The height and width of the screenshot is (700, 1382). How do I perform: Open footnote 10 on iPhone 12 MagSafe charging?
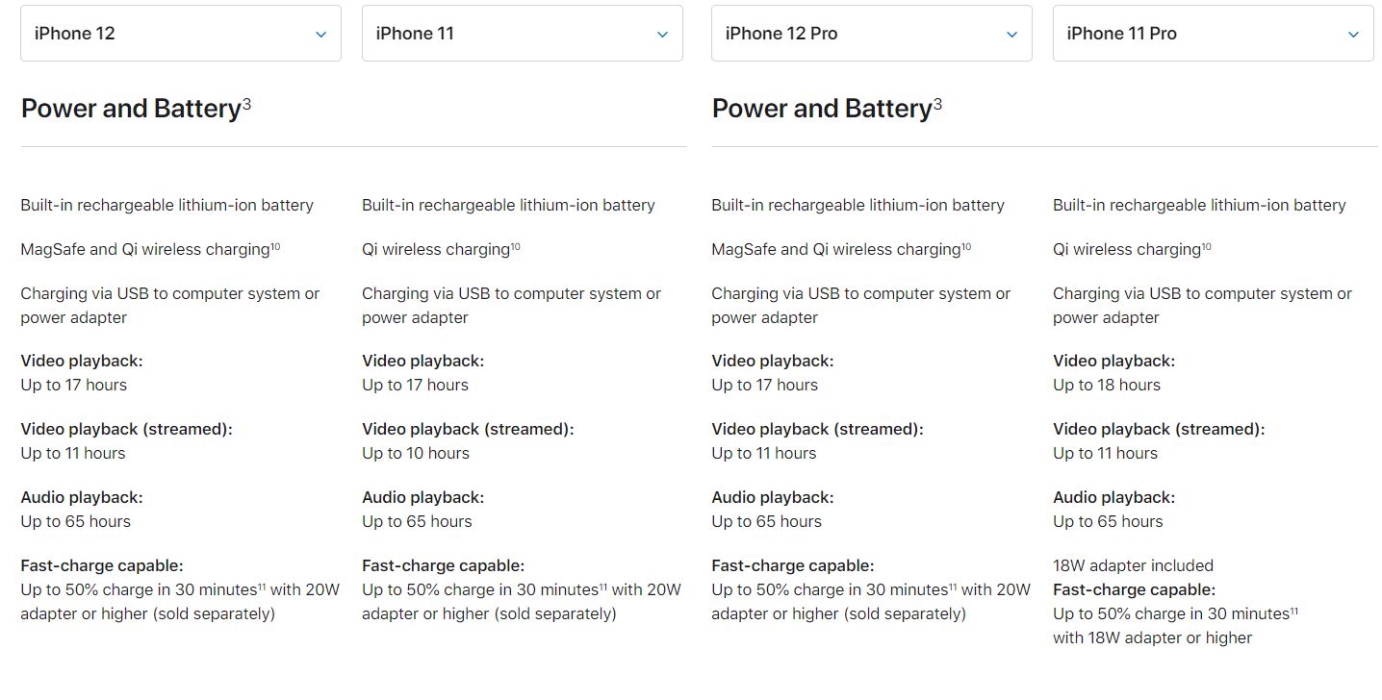point(275,247)
